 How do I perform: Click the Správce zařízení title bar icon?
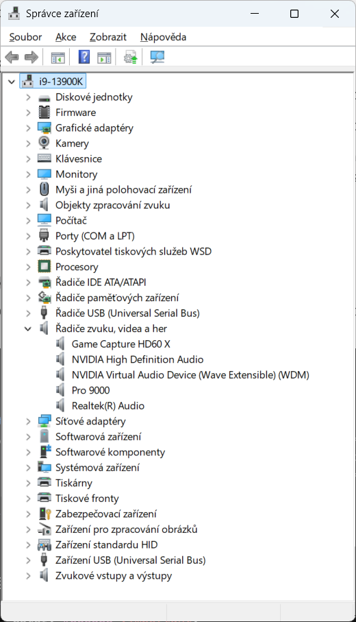pyautogui.click(x=14, y=14)
